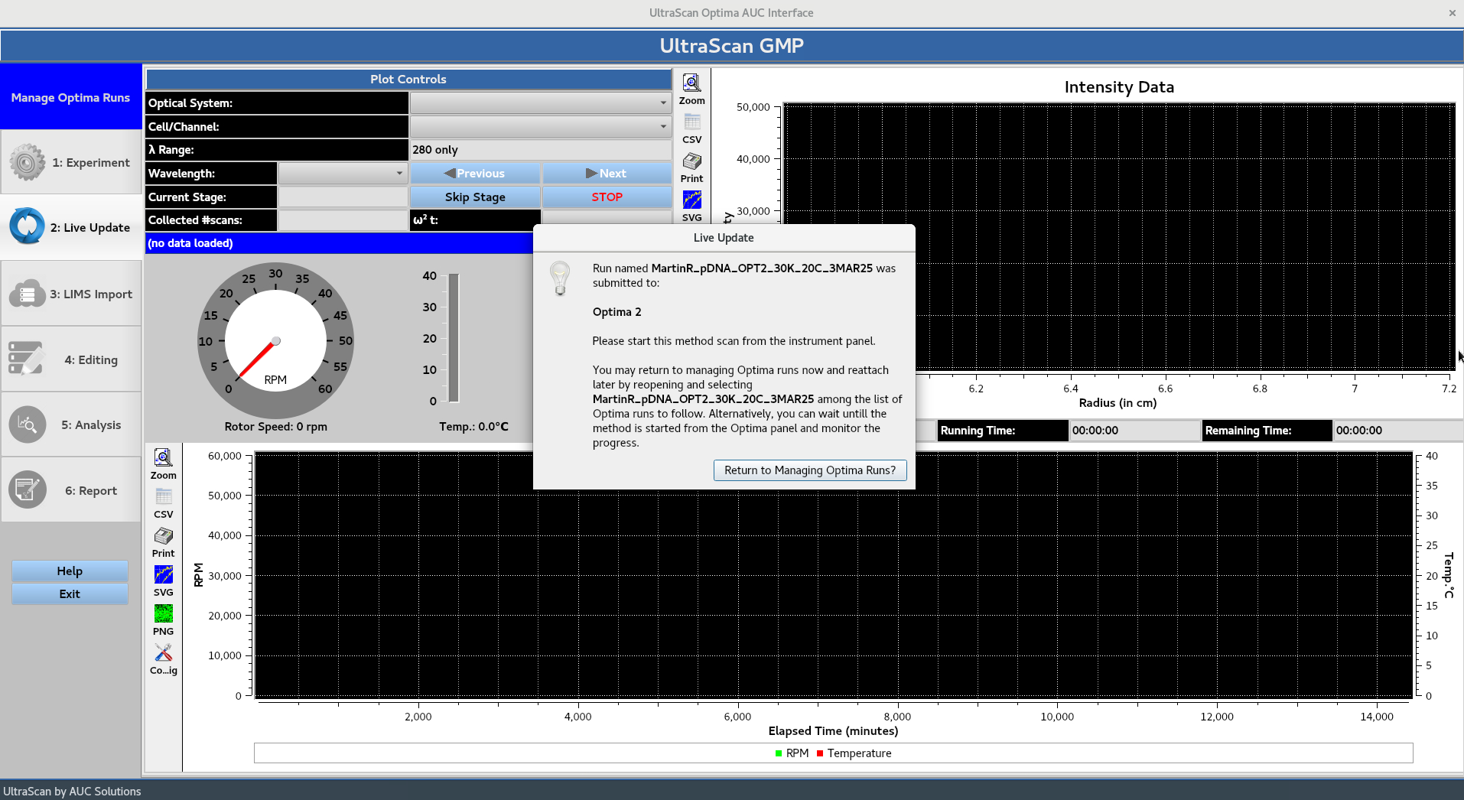Select the 2: Live Update step

70,227
